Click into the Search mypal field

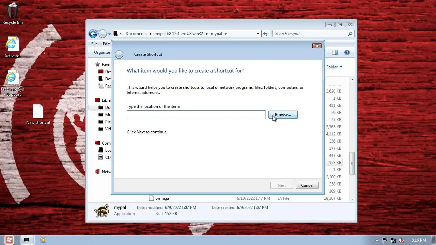[x=310, y=34]
